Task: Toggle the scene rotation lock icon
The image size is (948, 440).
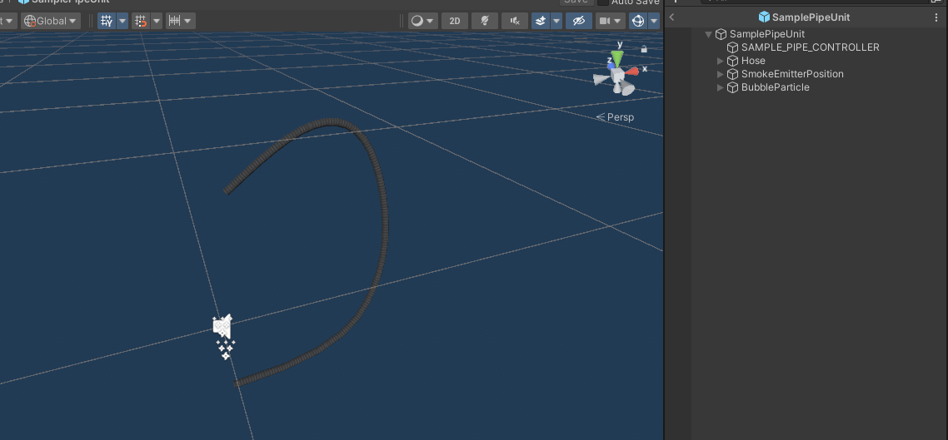Action: click(x=644, y=49)
